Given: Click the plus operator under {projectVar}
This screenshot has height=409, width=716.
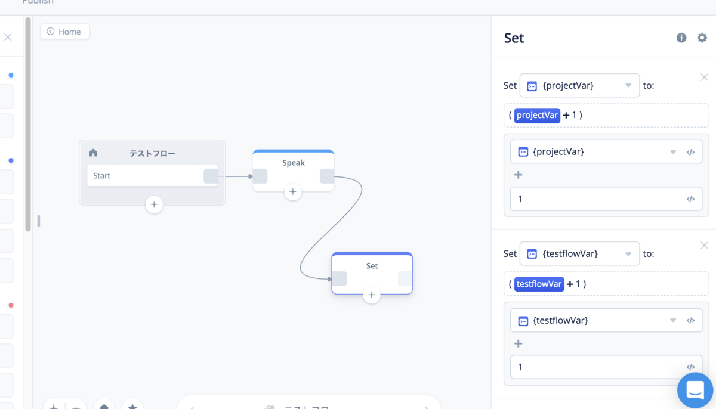Looking at the screenshot, I should coord(518,175).
